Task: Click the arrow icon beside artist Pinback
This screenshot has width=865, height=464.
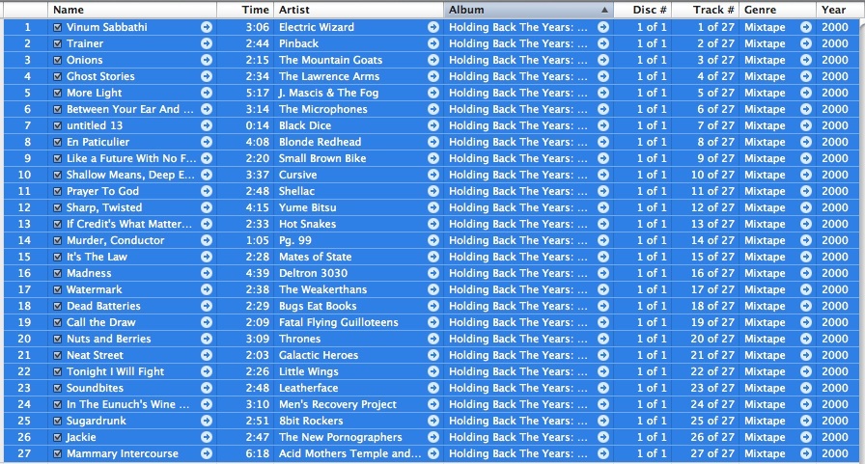Action: pyautogui.click(x=433, y=43)
